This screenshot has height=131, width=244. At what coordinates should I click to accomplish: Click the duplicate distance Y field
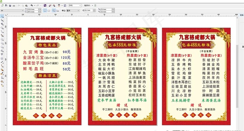pyautogui.click(x=106, y=12)
